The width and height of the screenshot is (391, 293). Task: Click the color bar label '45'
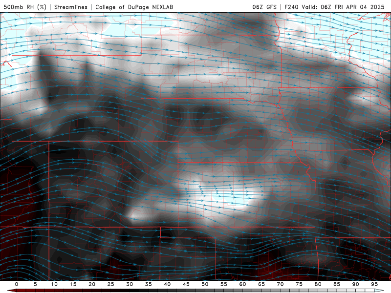tap(186, 284)
